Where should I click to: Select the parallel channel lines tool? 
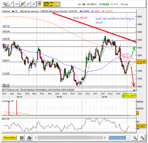click(x=34, y=4)
